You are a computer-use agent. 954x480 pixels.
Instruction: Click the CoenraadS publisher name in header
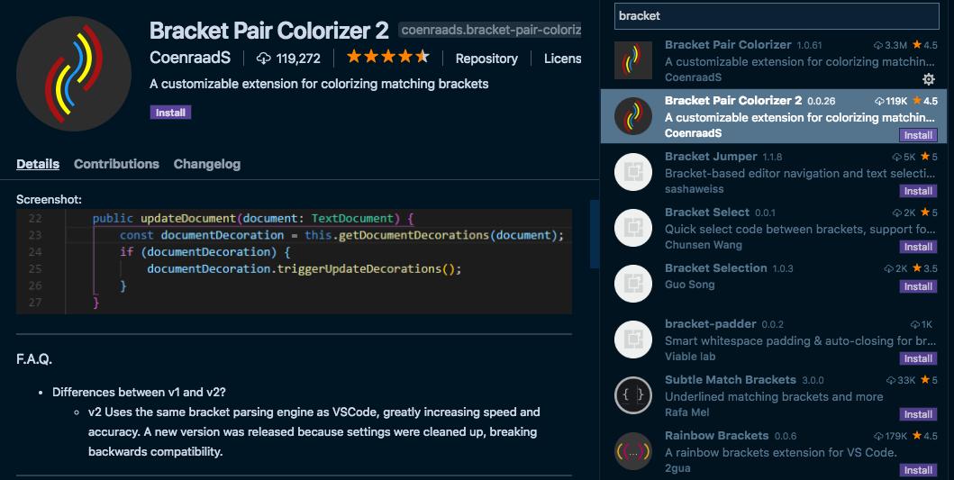tap(190, 58)
